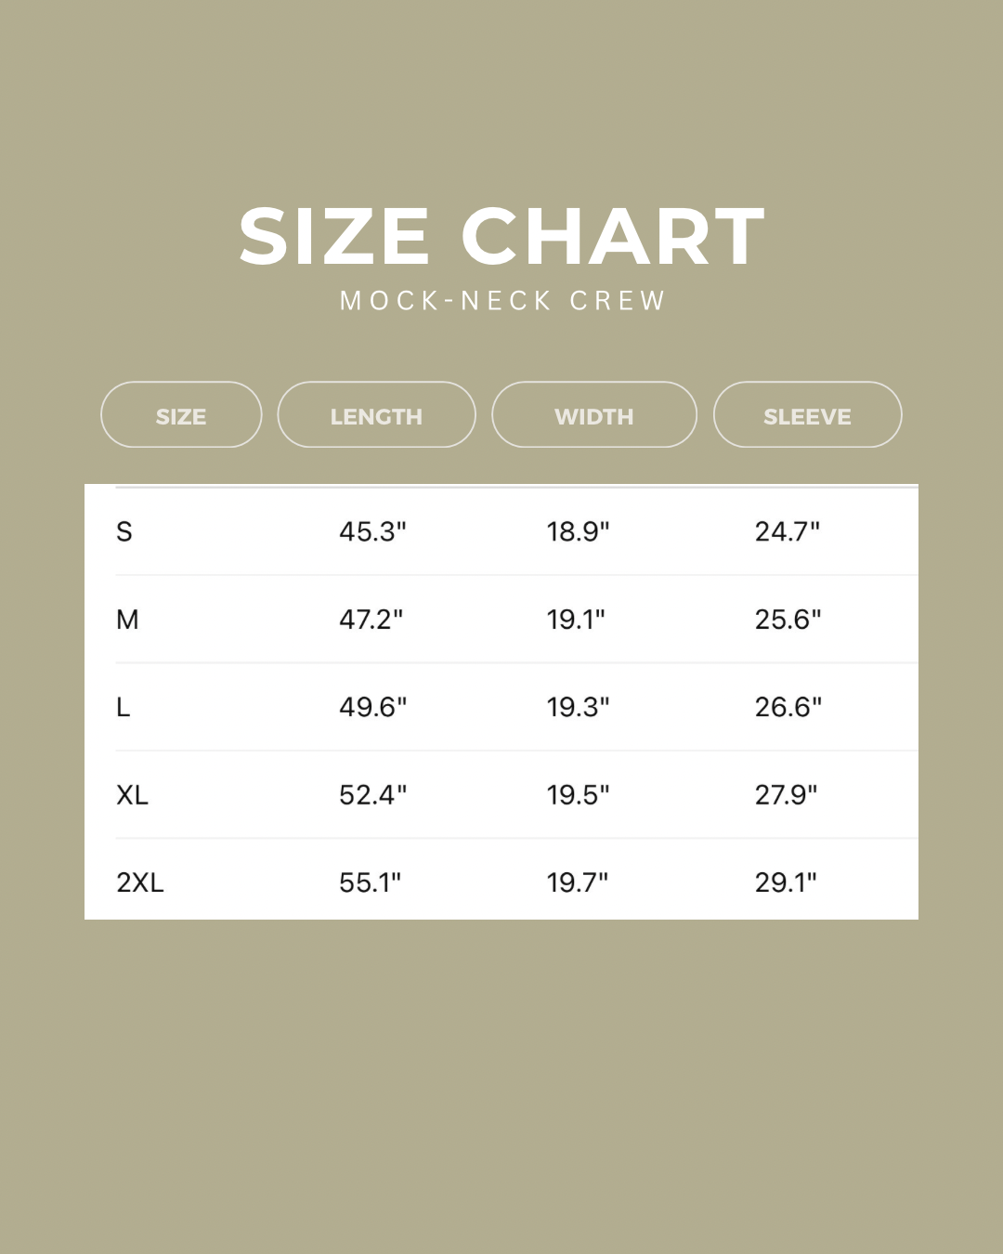The image size is (1003, 1254).
Task: Click the SIZE CHART title text
Action: [x=501, y=237]
